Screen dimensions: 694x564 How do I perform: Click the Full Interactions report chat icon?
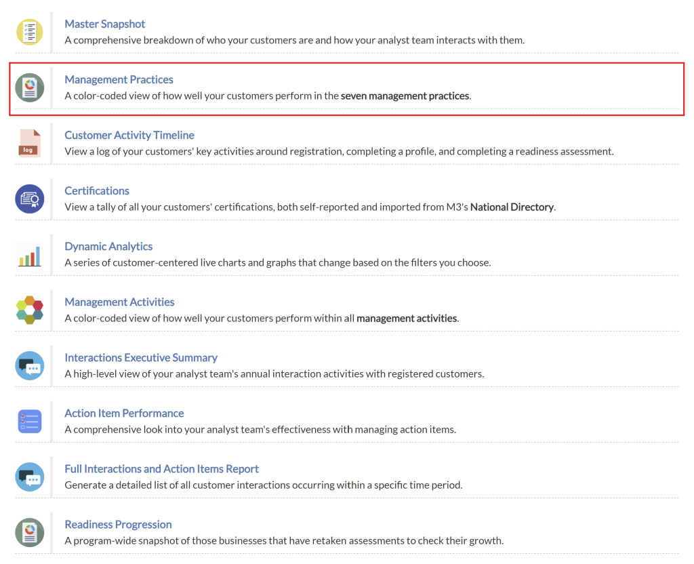(29, 477)
